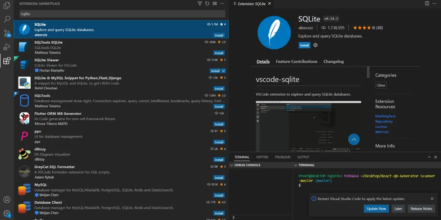Open Extensions view more actions menu
The width and height of the screenshot is (441, 220).
pos(222,3)
